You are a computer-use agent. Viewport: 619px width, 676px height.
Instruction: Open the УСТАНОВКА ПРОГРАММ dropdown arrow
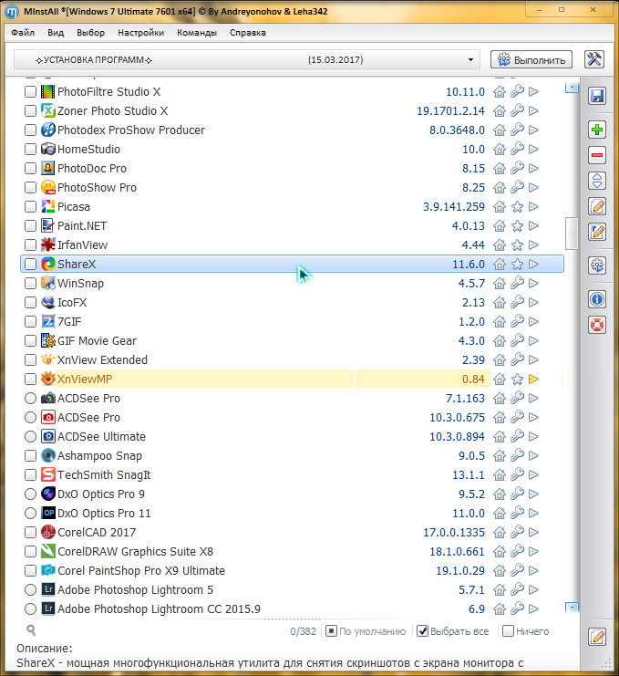click(x=470, y=60)
